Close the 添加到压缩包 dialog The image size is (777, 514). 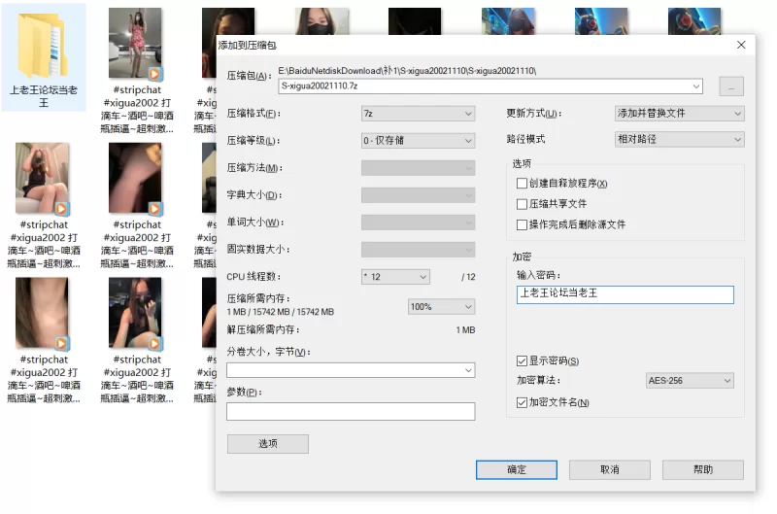click(741, 45)
